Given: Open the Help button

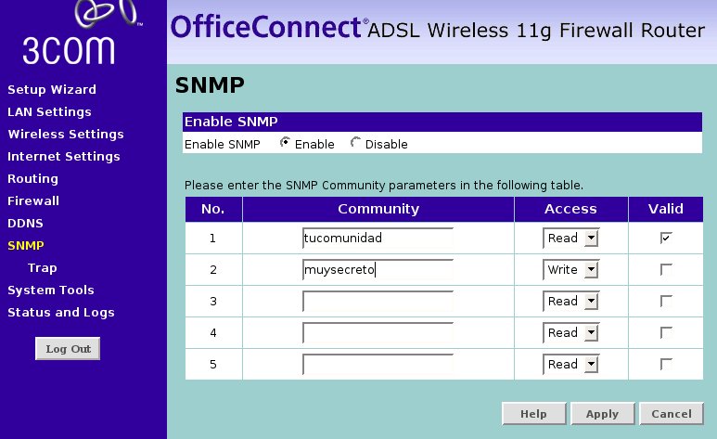Looking at the screenshot, I should (x=533, y=414).
